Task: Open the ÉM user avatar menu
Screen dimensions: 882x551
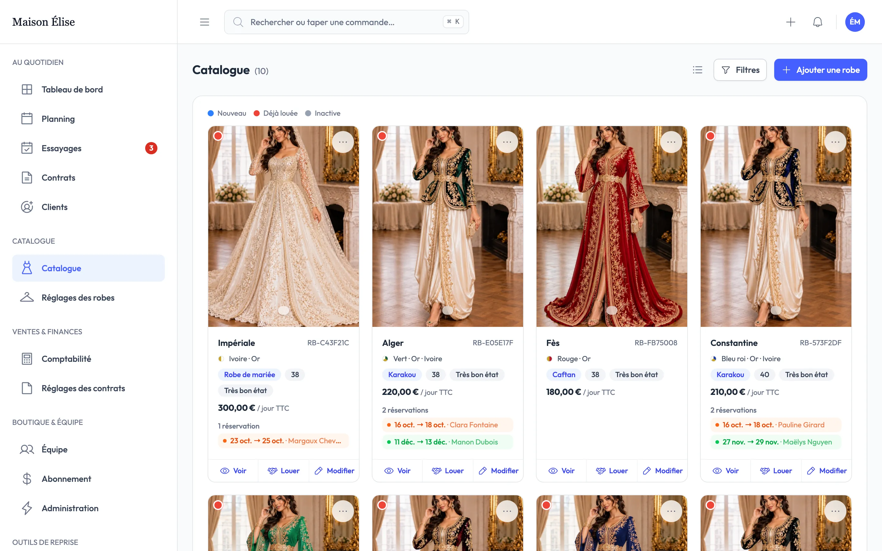Action: tap(855, 22)
